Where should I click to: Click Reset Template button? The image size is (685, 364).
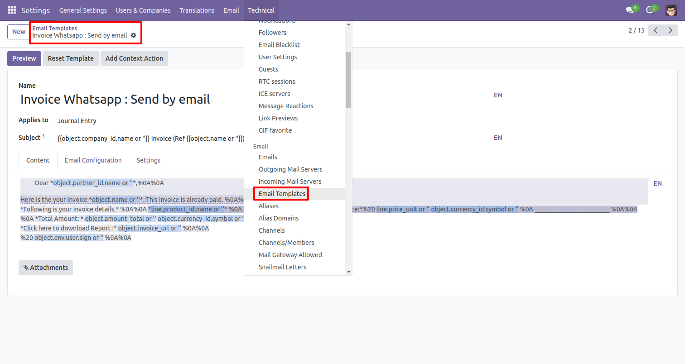[71, 58]
